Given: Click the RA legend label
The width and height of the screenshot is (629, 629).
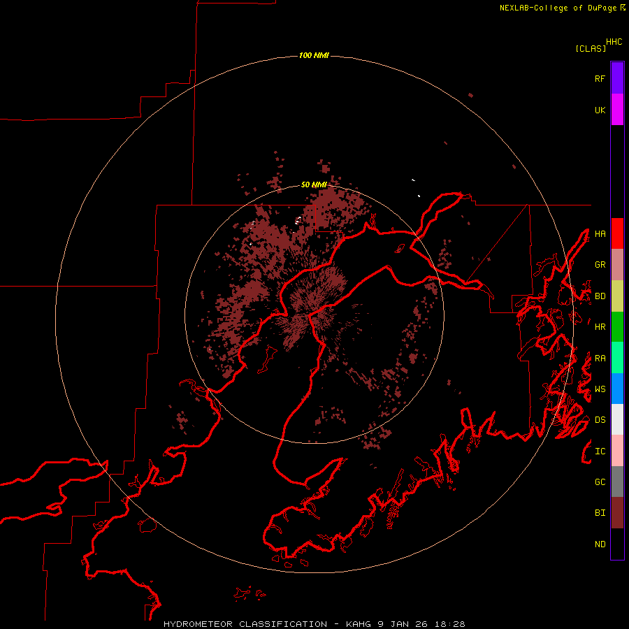Looking at the screenshot, I should pos(600,359).
